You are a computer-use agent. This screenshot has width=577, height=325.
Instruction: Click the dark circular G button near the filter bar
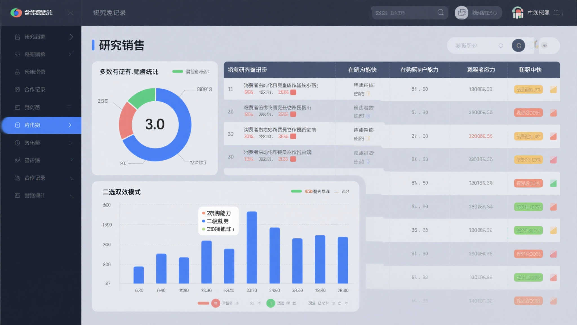(x=518, y=45)
